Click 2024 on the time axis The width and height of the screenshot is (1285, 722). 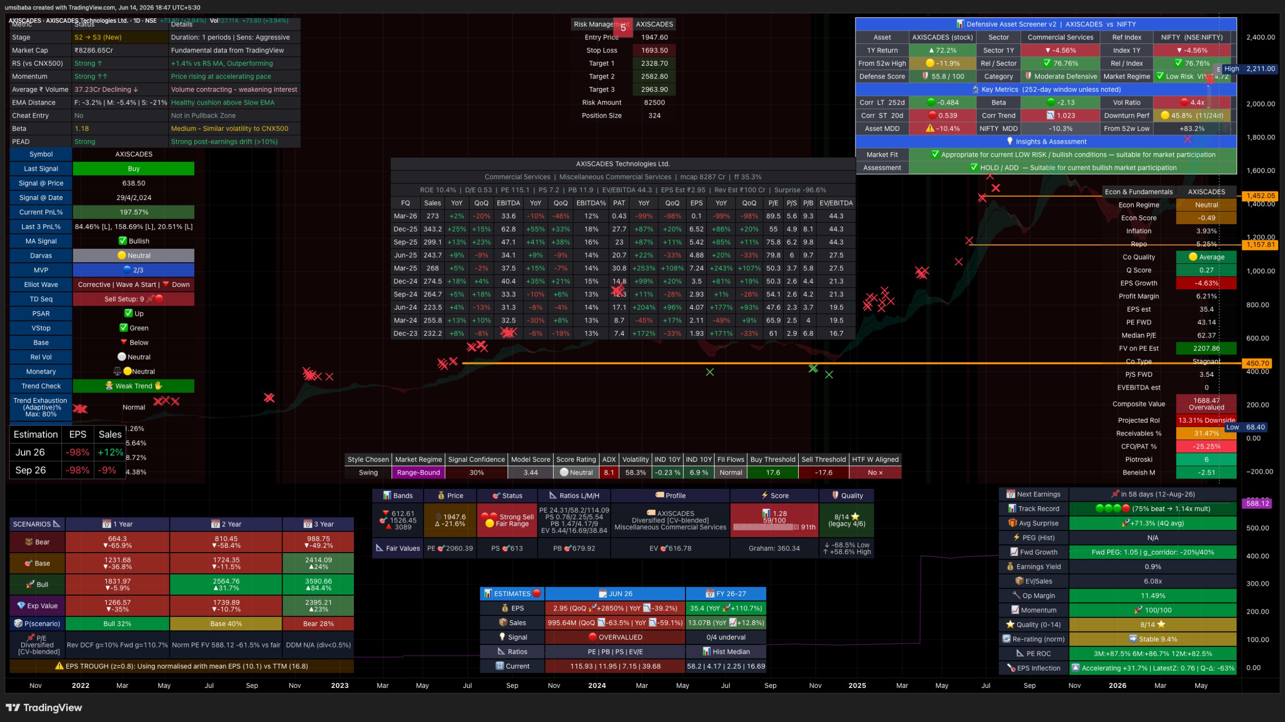597,685
